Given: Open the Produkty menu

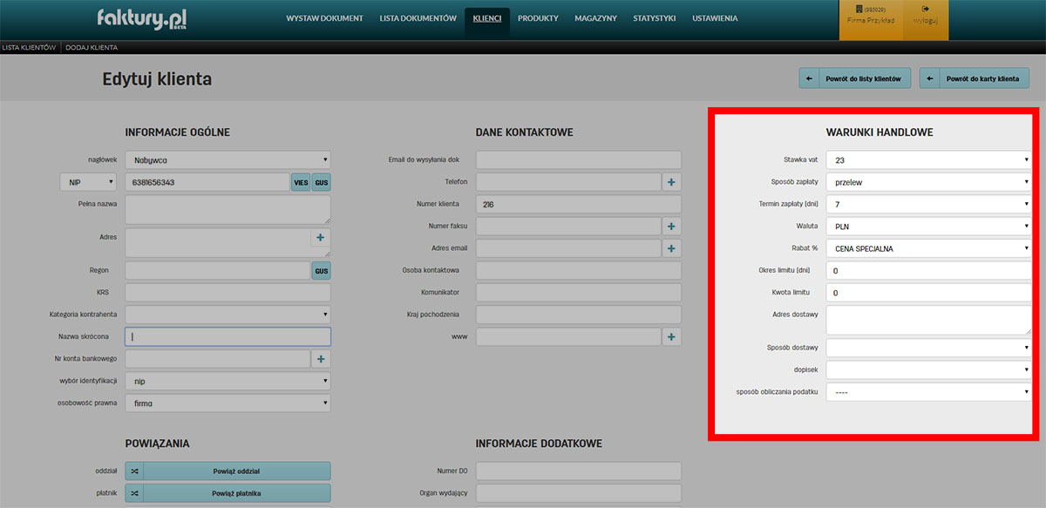Looking at the screenshot, I should [x=538, y=18].
